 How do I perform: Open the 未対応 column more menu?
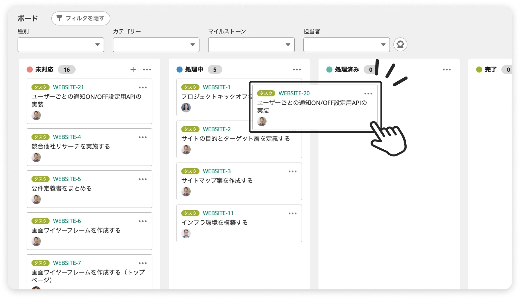pyautogui.click(x=147, y=70)
